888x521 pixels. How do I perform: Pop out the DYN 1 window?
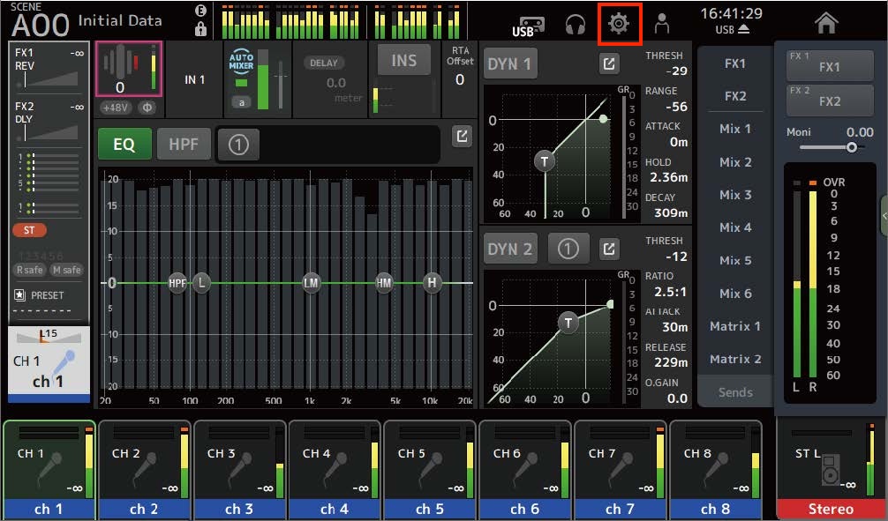[x=609, y=64]
